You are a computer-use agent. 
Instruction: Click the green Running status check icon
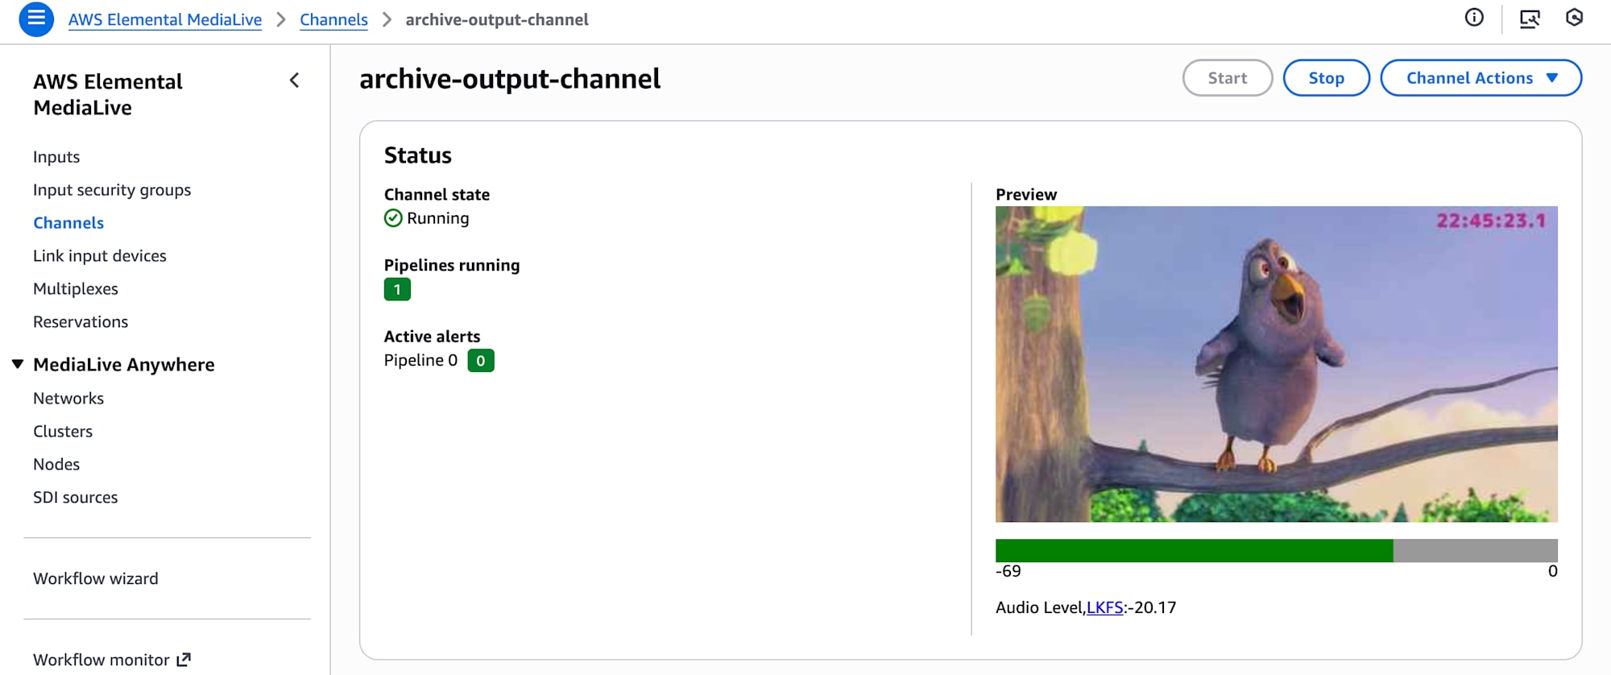pyautogui.click(x=393, y=218)
